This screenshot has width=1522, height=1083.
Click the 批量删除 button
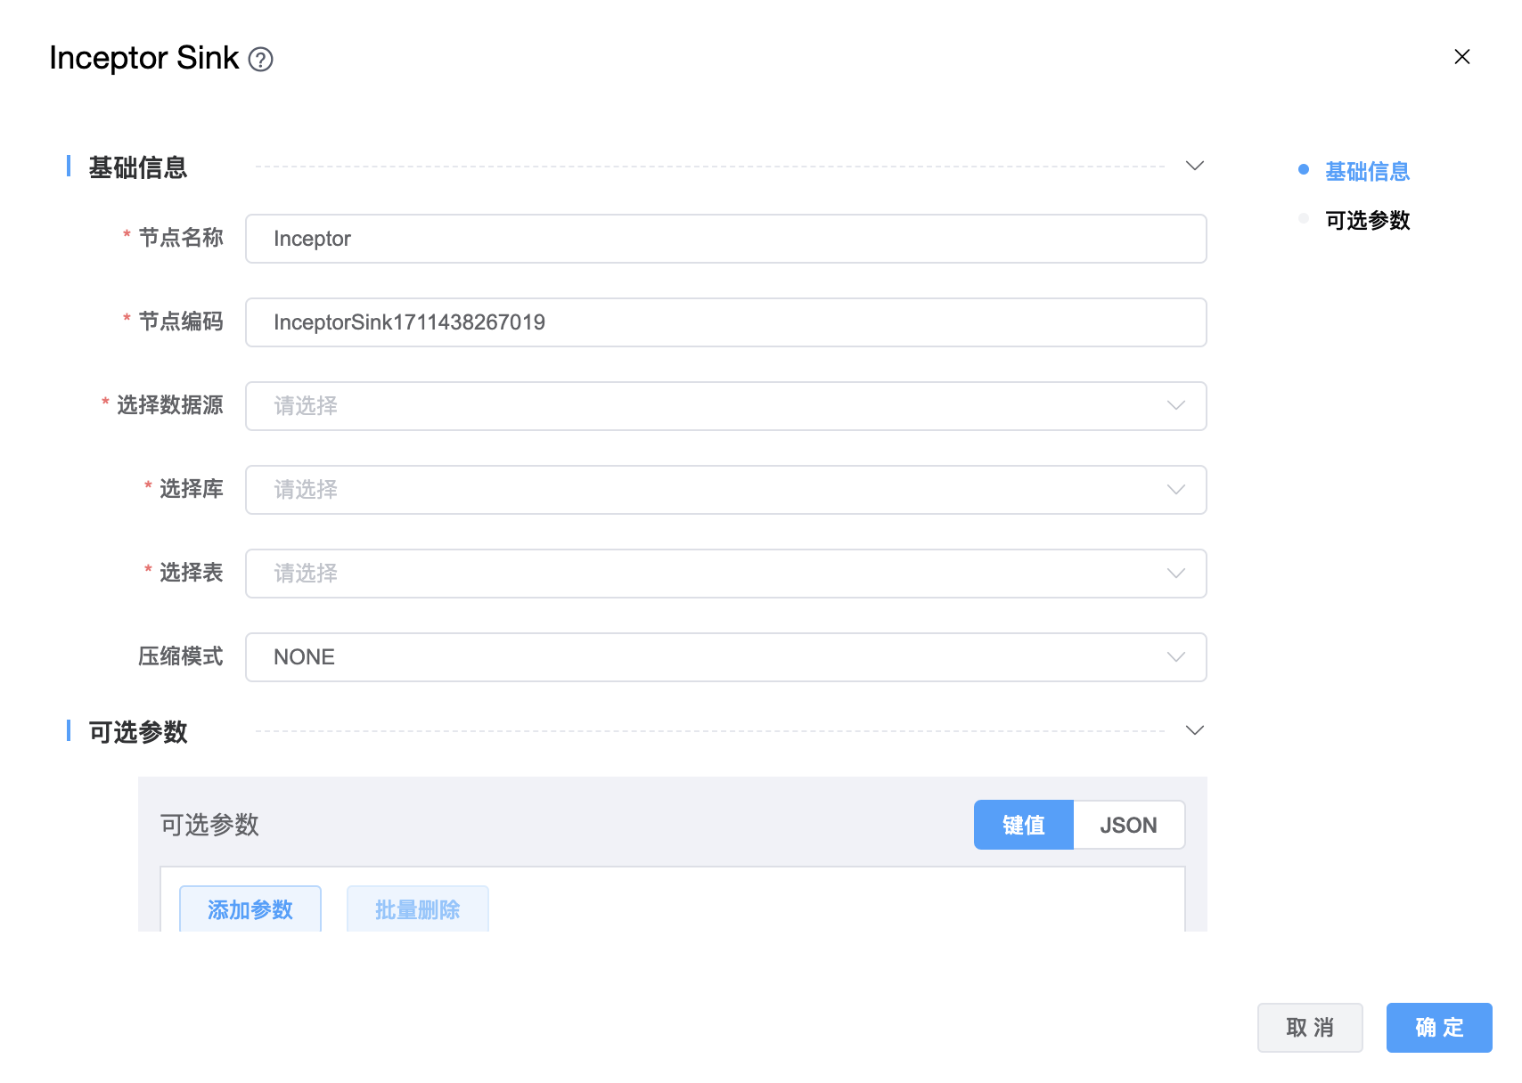pyautogui.click(x=417, y=908)
